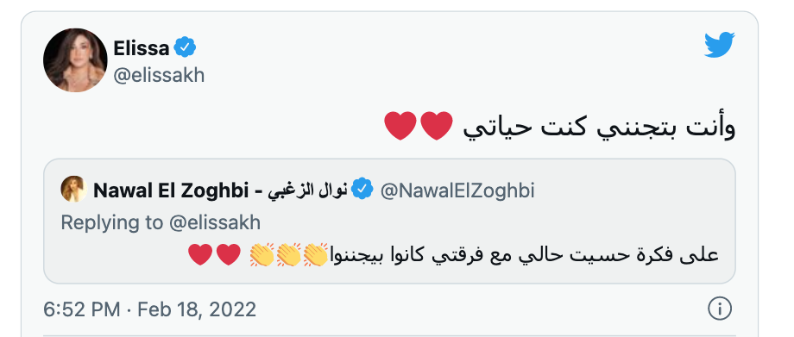Click the 'Replying to @elissakh' mention
This screenshot has height=337, width=794.
(214, 222)
